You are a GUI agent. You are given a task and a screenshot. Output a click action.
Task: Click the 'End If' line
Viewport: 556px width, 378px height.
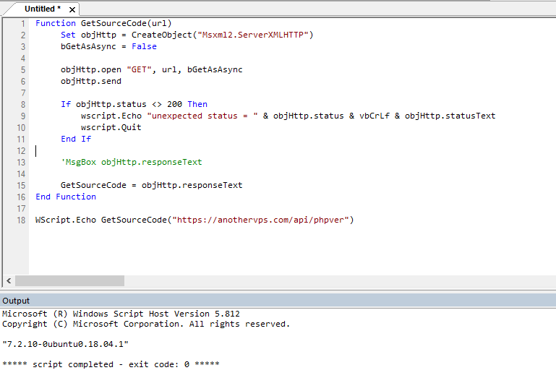click(76, 139)
